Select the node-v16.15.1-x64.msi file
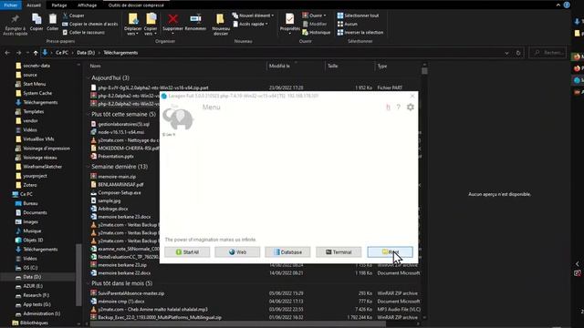The width and height of the screenshot is (584, 328). pyautogui.click(x=121, y=132)
